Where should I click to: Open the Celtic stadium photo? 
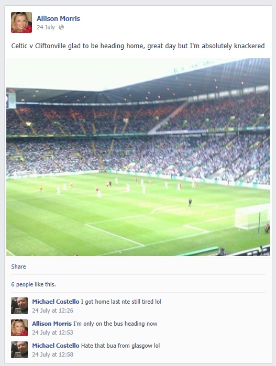click(x=138, y=157)
